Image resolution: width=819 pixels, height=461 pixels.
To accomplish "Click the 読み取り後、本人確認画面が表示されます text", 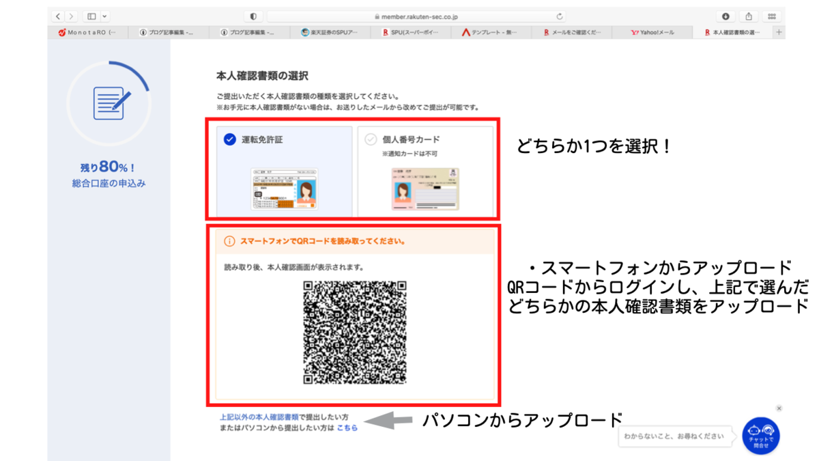I will pyautogui.click(x=294, y=267).
